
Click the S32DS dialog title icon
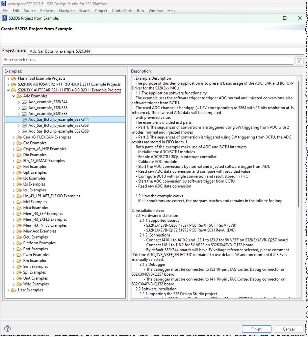[x=4, y=18]
